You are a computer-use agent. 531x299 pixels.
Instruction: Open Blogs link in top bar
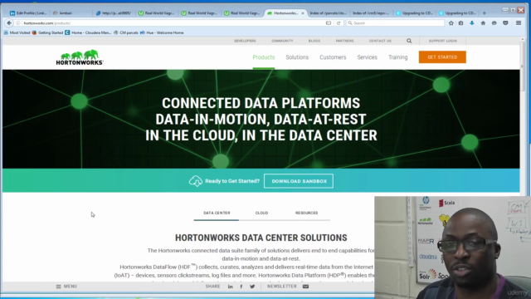point(314,41)
